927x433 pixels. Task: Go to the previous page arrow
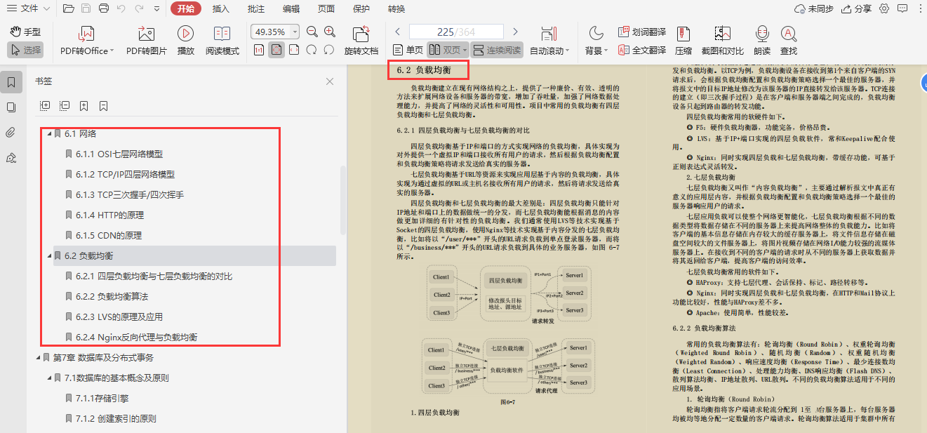pos(397,32)
